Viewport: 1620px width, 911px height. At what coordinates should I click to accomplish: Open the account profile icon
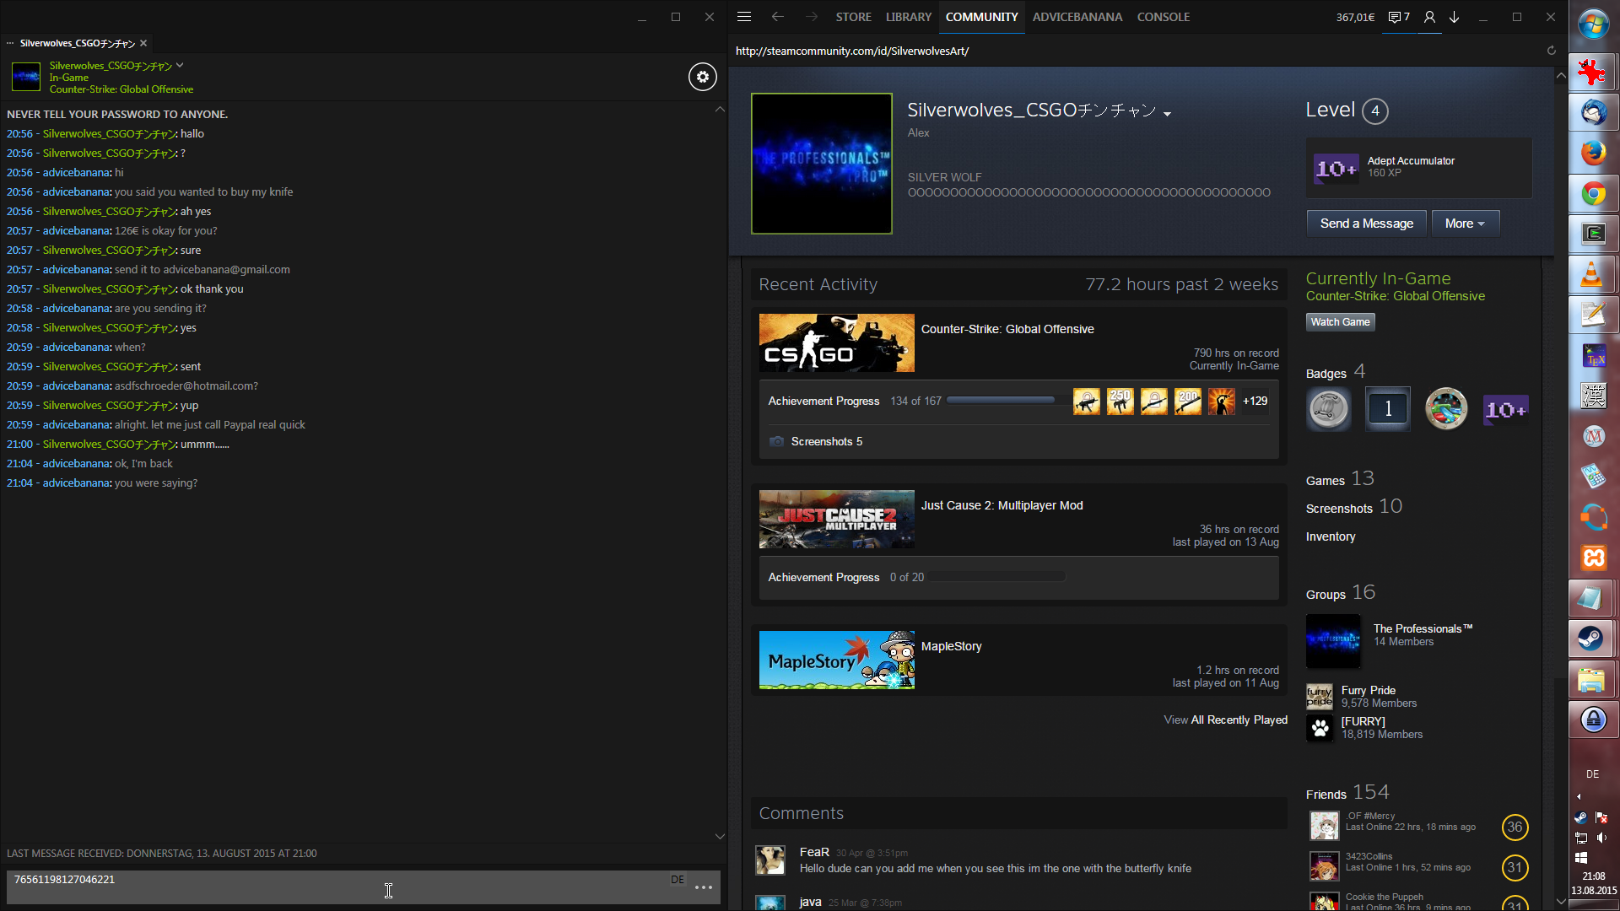click(1429, 17)
